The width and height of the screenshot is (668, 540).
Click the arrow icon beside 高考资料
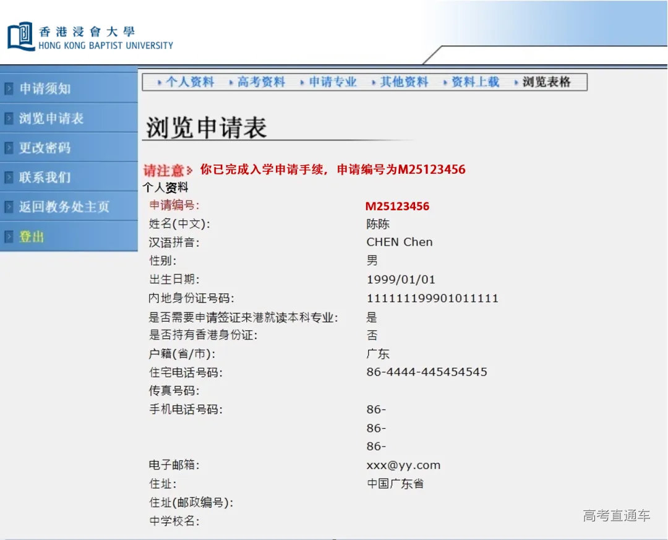click(x=230, y=81)
